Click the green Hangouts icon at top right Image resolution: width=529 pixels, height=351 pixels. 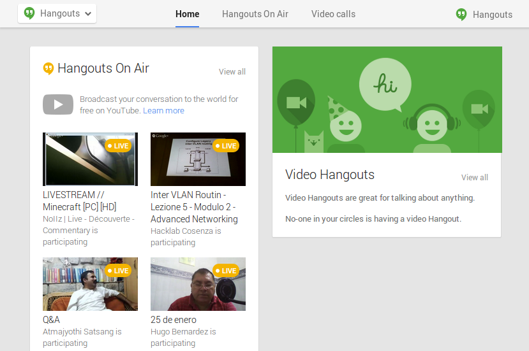(x=461, y=15)
